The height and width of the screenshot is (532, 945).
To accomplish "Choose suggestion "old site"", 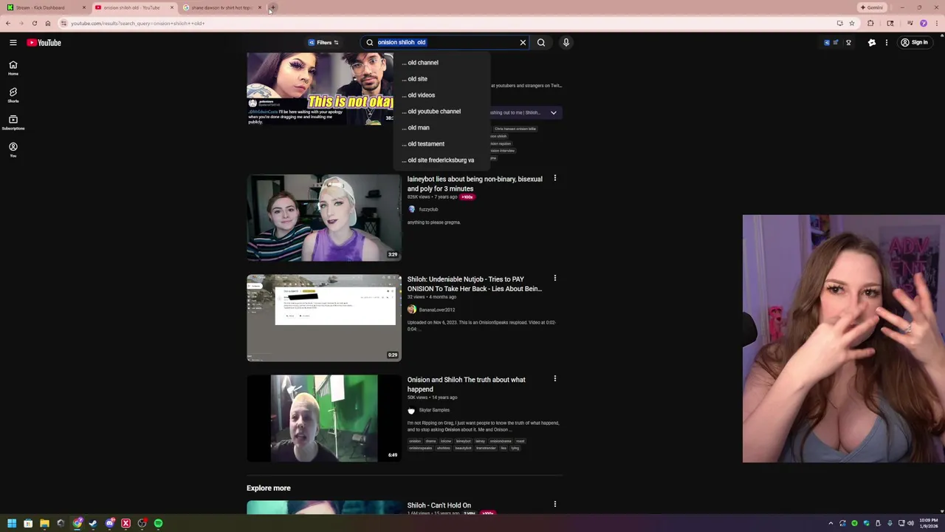I will (441, 78).
